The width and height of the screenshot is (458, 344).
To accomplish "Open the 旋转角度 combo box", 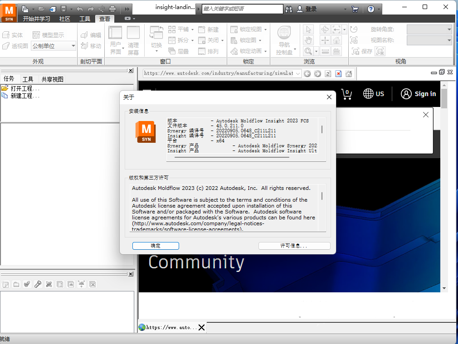I will tap(429, 29).
